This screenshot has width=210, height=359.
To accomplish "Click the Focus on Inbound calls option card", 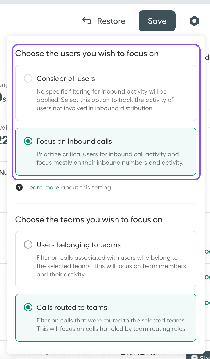I will point(106,152).
